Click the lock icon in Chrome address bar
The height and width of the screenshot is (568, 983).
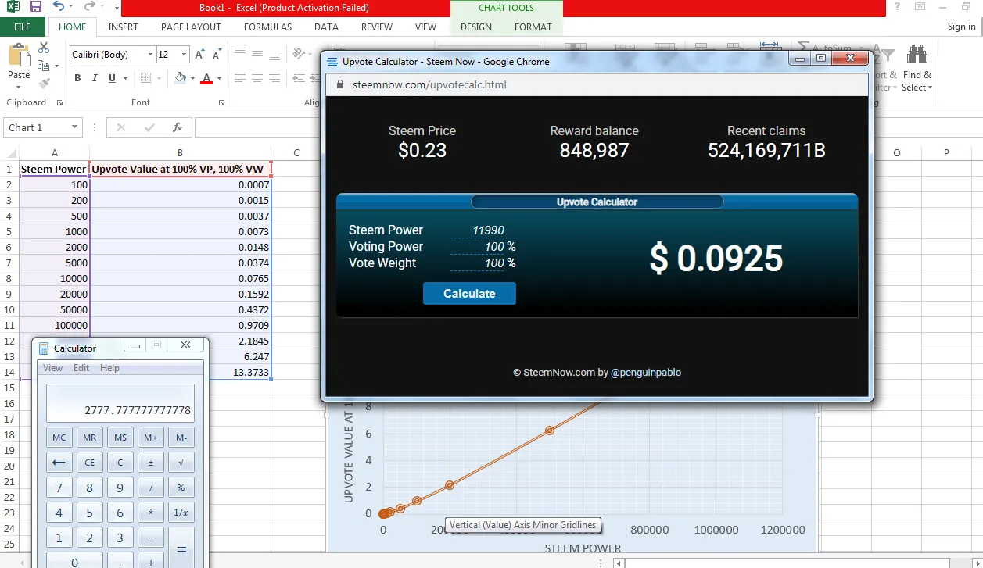click(339, 84)
